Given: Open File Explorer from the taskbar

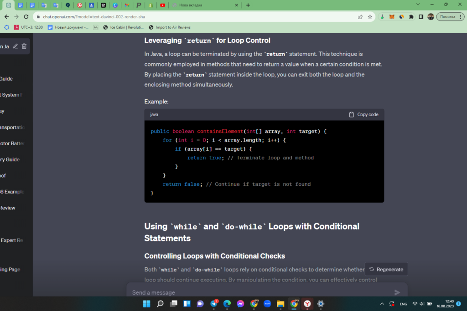Looking at the screenshot, I should pos(280,304).
